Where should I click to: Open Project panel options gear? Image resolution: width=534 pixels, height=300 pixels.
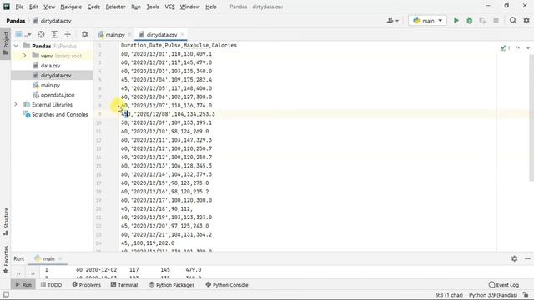tap(85, 34)
